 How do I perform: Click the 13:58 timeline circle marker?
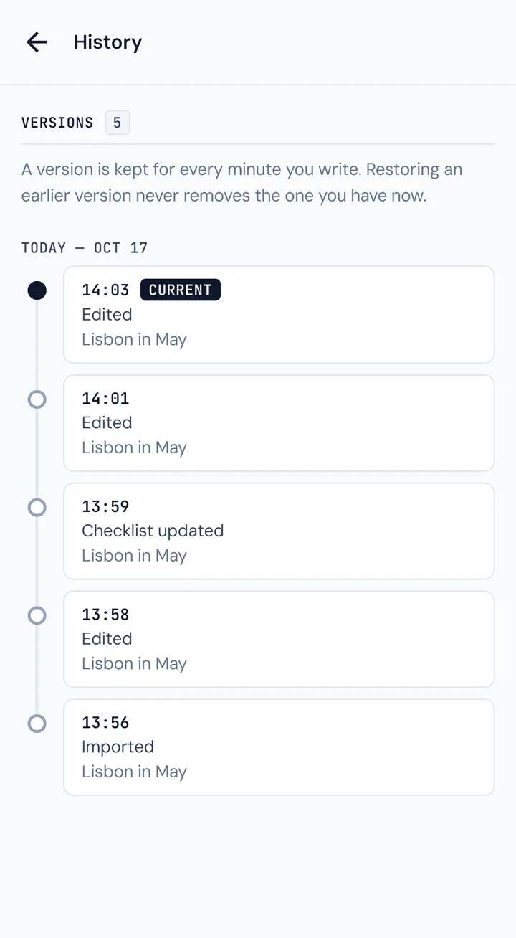pyautogui.click(x=37, y=616)
